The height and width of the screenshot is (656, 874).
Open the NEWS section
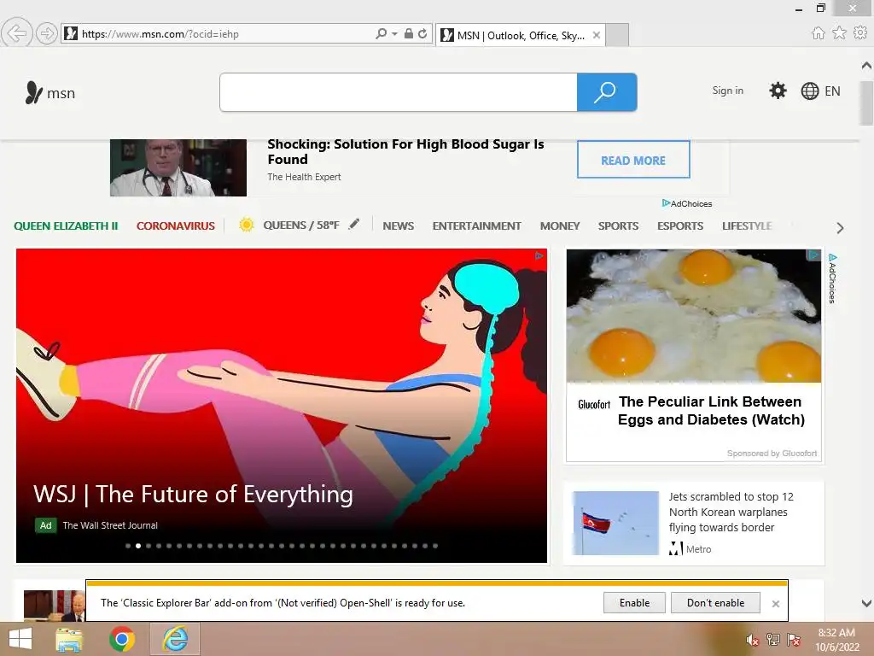[x=398, y=225]
